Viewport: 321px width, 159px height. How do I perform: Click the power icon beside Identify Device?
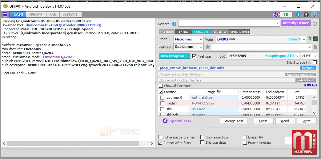(x=315, y=24)
